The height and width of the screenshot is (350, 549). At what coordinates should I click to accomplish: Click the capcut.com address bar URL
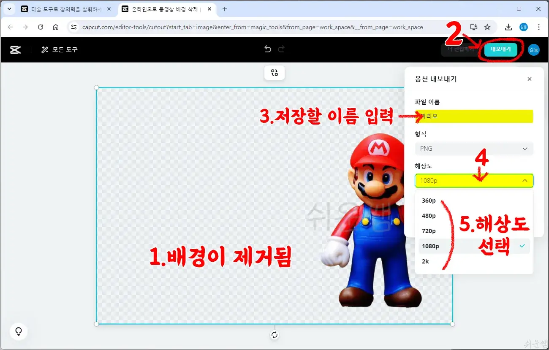253,27
